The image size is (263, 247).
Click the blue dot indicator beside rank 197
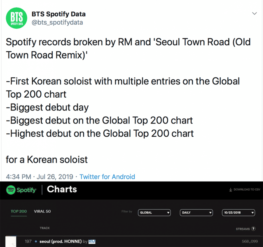[x=36, y=241]
